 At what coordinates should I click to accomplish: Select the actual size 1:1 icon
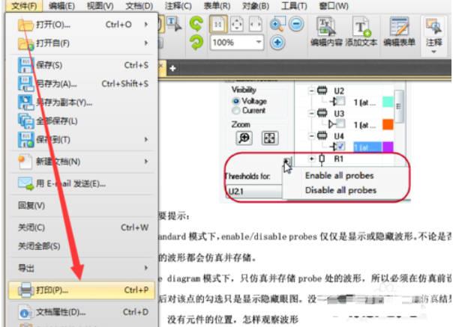coord(218,24)
